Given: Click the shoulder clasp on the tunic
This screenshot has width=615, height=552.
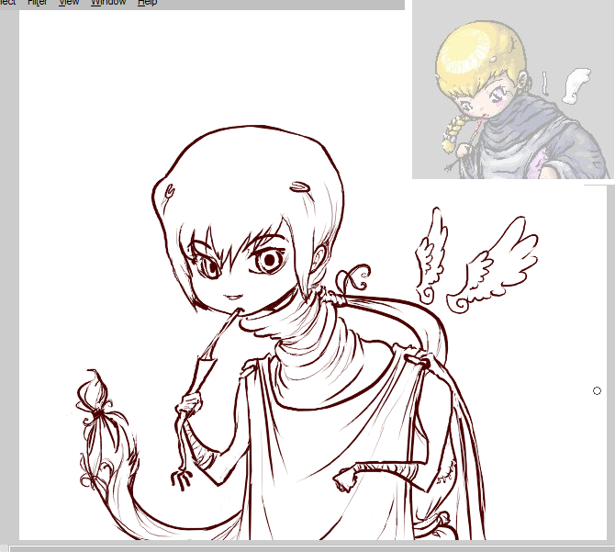Looking at the screenshot, I should tap(421, 360).
